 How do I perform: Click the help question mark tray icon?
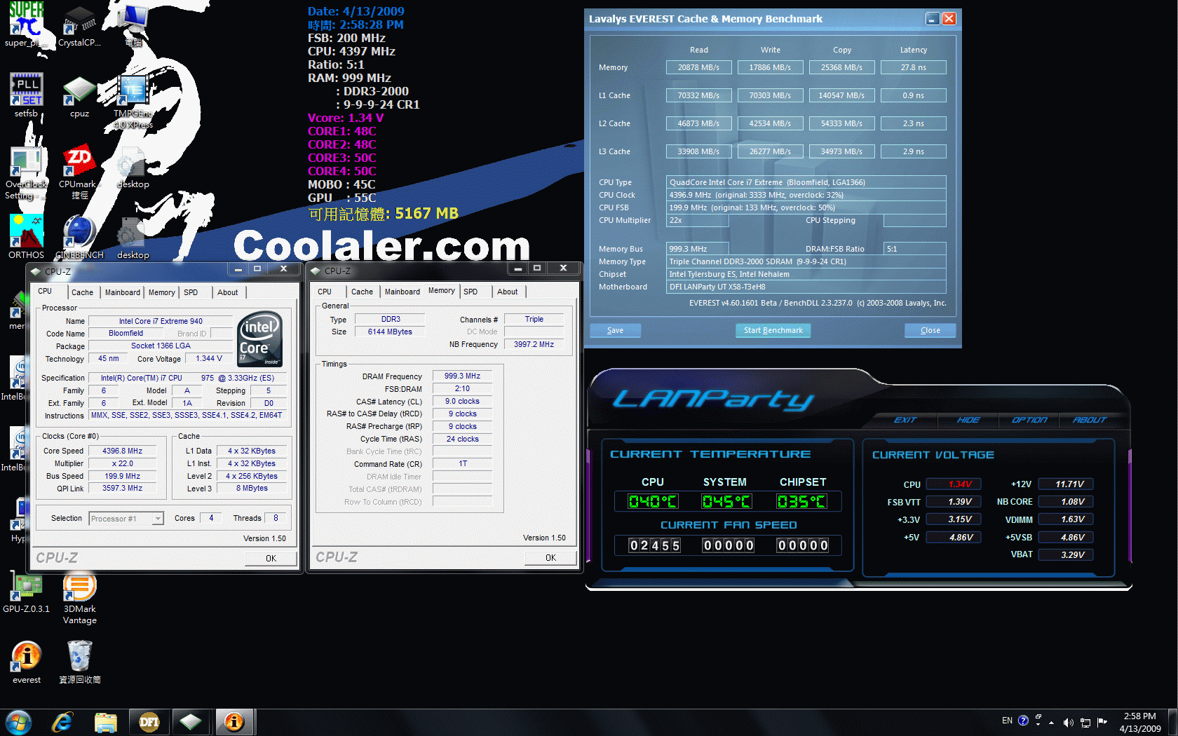[x=1023, y=721]
